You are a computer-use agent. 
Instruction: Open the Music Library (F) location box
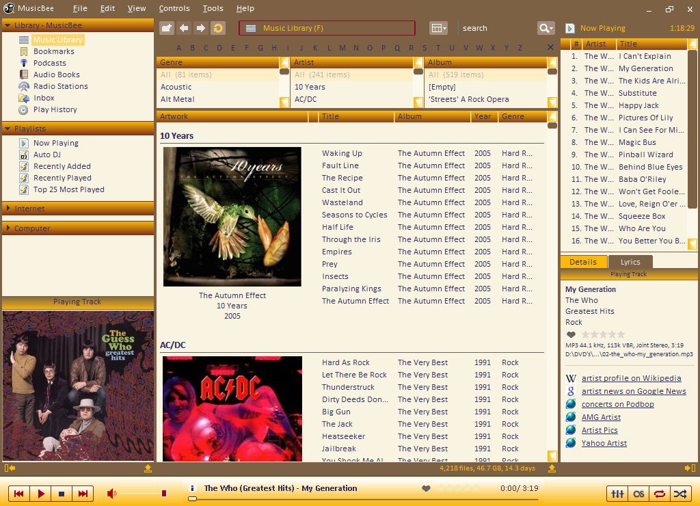[x=327, y=28]
